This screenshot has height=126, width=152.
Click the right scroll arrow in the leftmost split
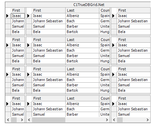22,120
